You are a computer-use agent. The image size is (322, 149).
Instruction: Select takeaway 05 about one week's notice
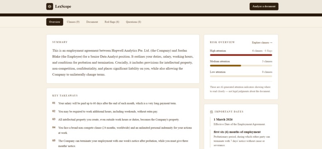pos(120,143)
